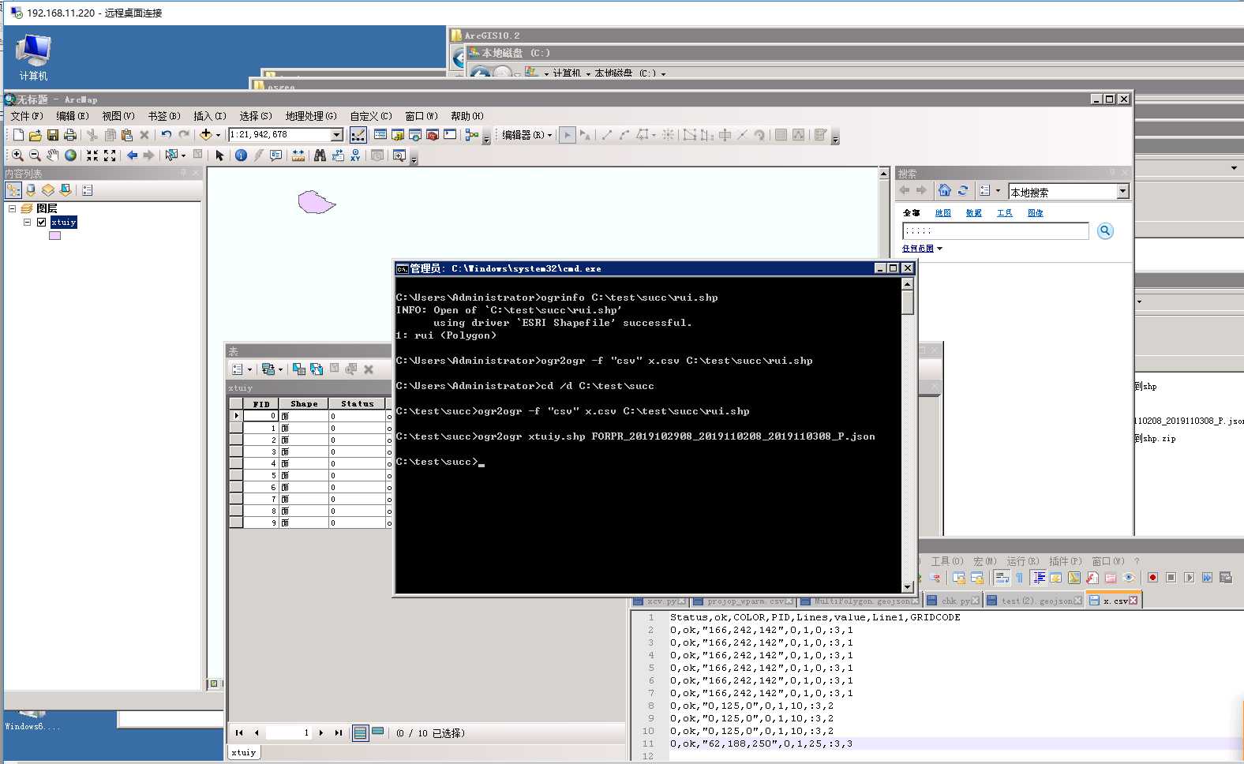Click the 图像 filter link in Search panel
Viewport: 1244px width, 764px height.
pyautogui.click(x=1035, y=213)
